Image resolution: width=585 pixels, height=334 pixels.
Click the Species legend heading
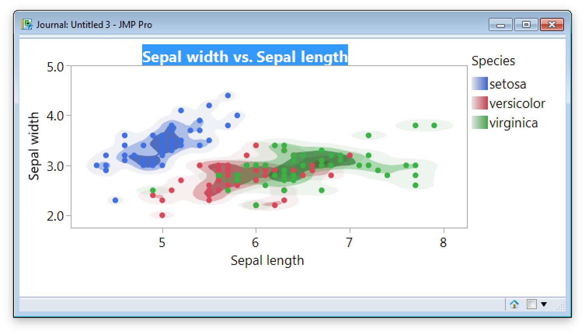pyautogui.click(x=493, y=61)
